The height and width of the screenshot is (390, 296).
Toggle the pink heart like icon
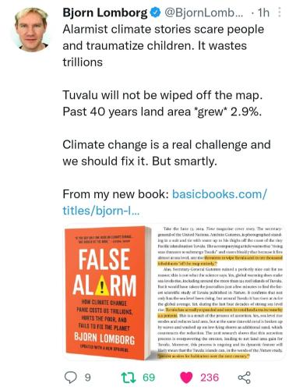click(186, 378)
